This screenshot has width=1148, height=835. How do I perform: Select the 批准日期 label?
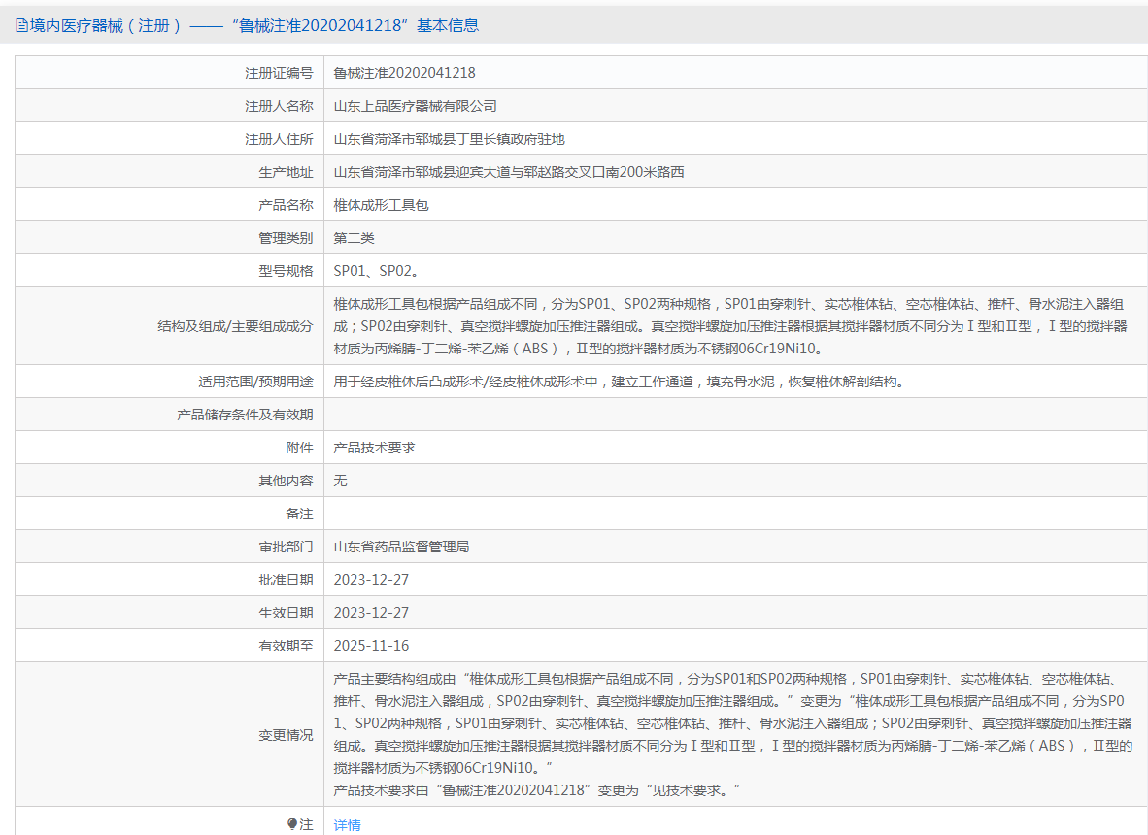point(286,580)
